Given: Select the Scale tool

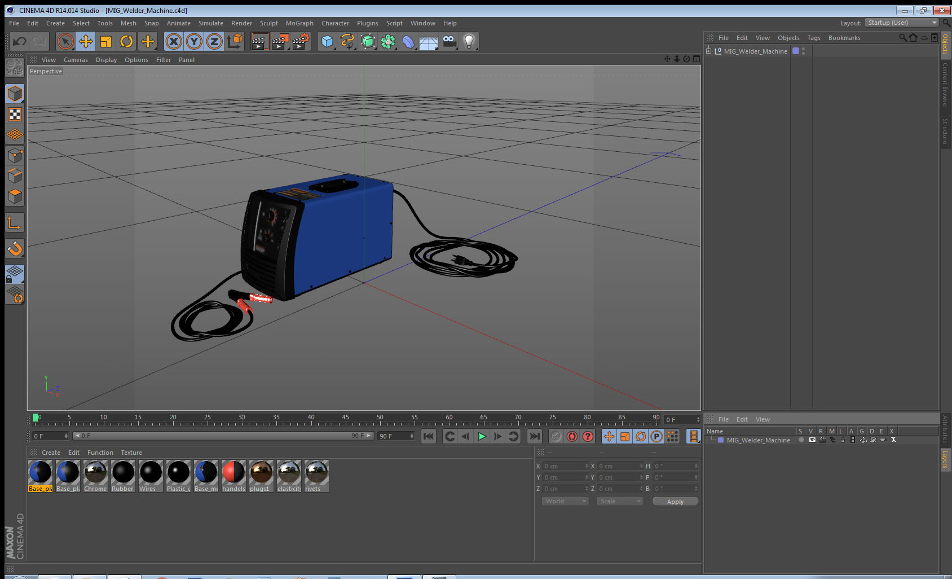Looking at the screenshot, I should pos(106,41).
